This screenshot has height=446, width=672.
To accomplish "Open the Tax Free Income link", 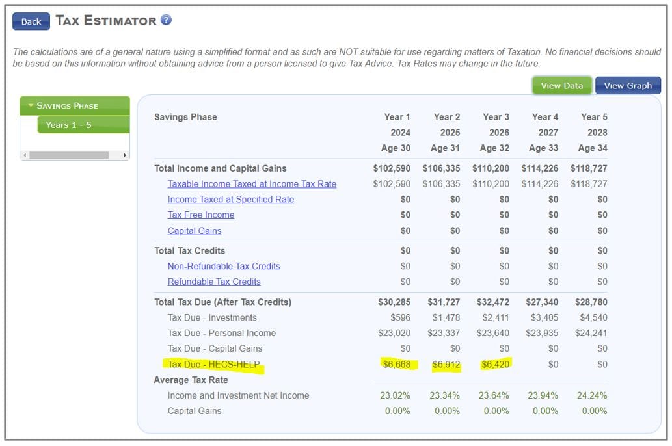I will pos(200,215).
